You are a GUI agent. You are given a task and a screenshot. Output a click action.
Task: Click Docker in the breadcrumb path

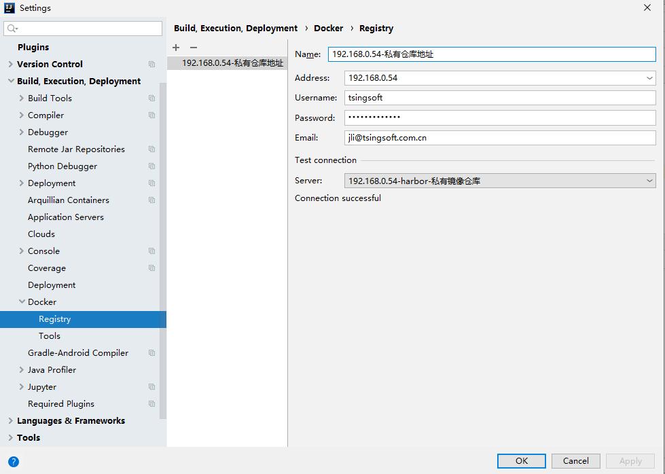(328, 29)
